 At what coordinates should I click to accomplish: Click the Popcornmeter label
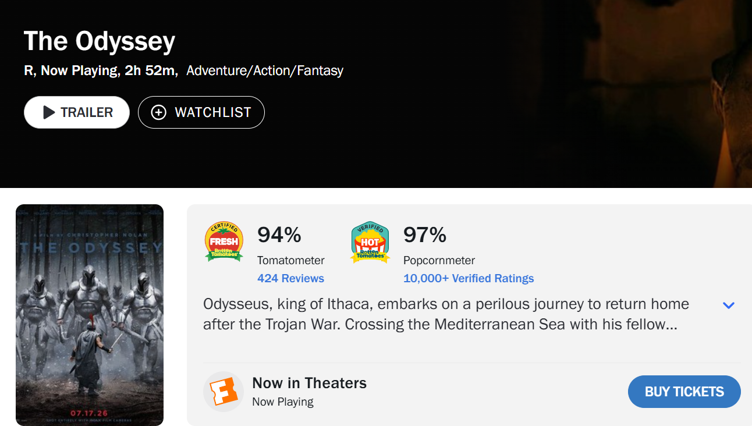[x=439, y=260]
